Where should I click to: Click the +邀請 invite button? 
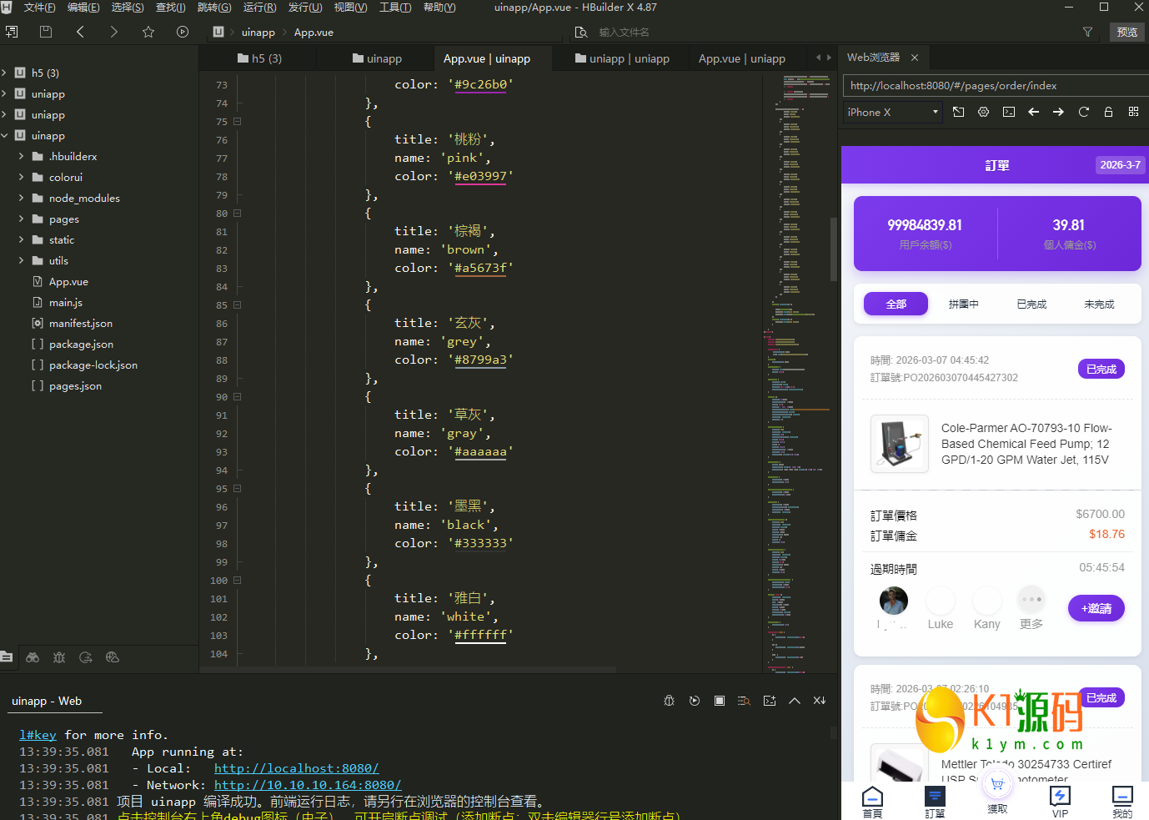pyautogui.click(x=1096, y=608)
